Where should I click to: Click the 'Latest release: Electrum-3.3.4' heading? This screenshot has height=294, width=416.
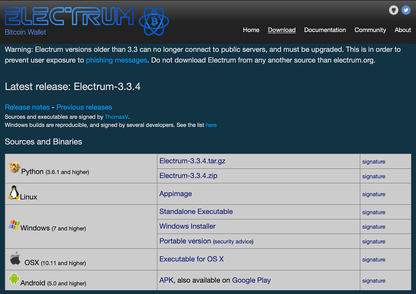[73, 87]
